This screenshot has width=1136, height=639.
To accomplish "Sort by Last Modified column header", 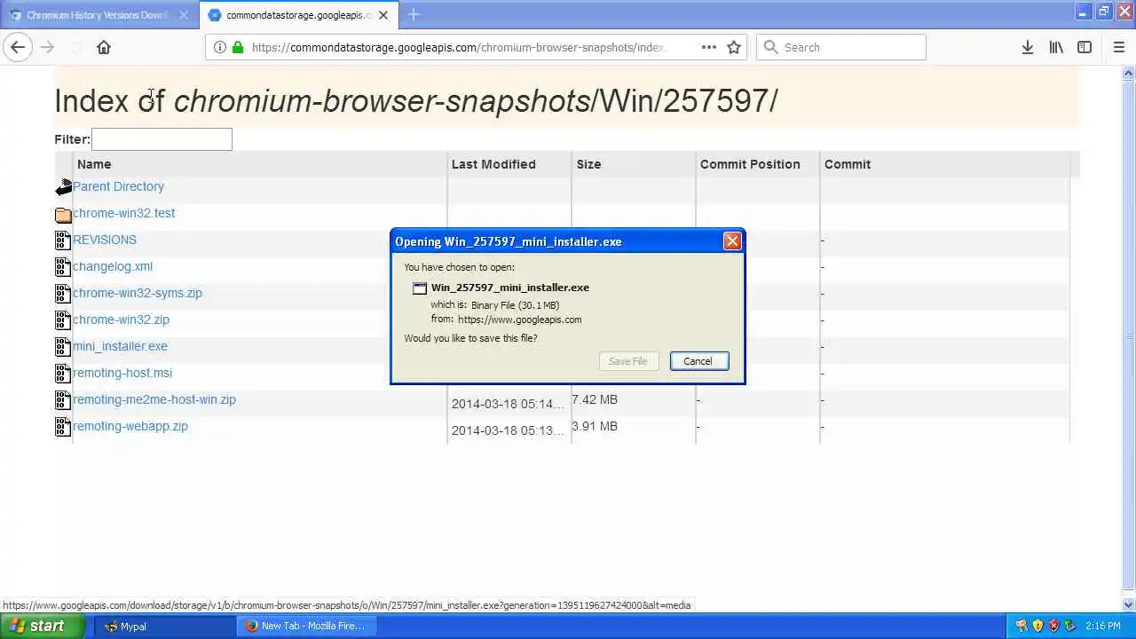I will pos(493,164).
